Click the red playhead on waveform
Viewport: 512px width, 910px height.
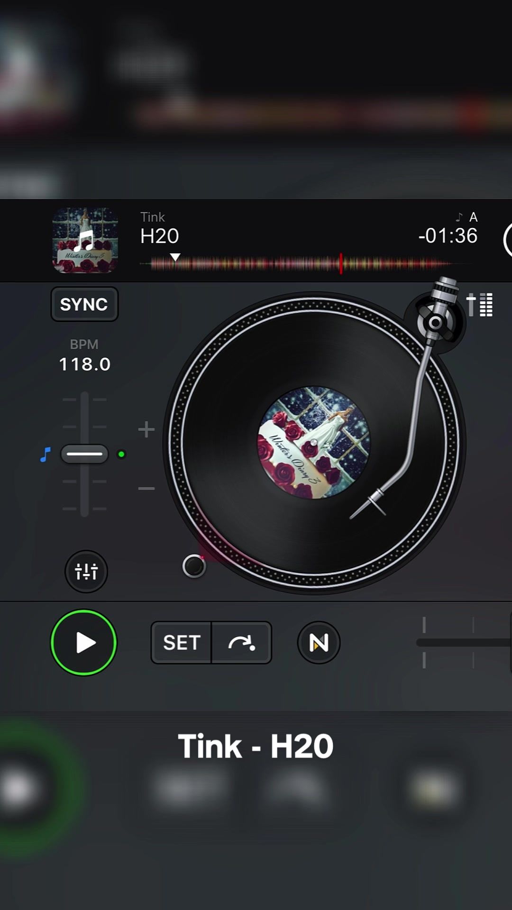click(x=341, y=263)
